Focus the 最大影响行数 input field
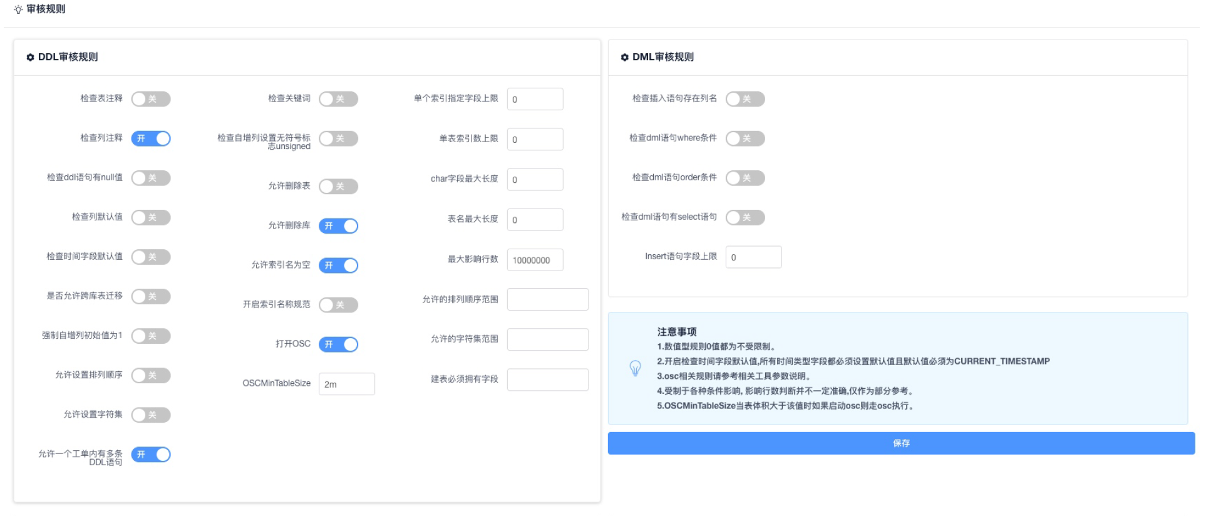This screenshot has width=1206, height=516. click(535, 260)
